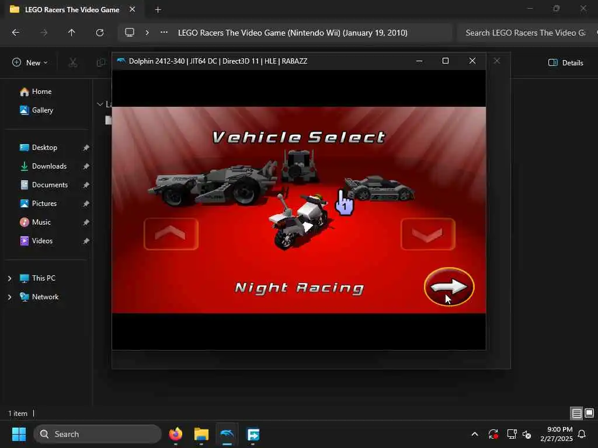Image resolution: width=598 pixels, height=448 pixels.
Task: Switch to large thumbnails view icon
Action: (x=589, y=413)
